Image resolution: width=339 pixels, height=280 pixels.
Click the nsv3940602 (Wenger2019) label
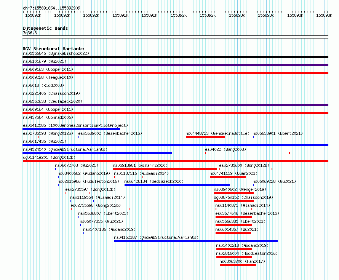(240, 189)
